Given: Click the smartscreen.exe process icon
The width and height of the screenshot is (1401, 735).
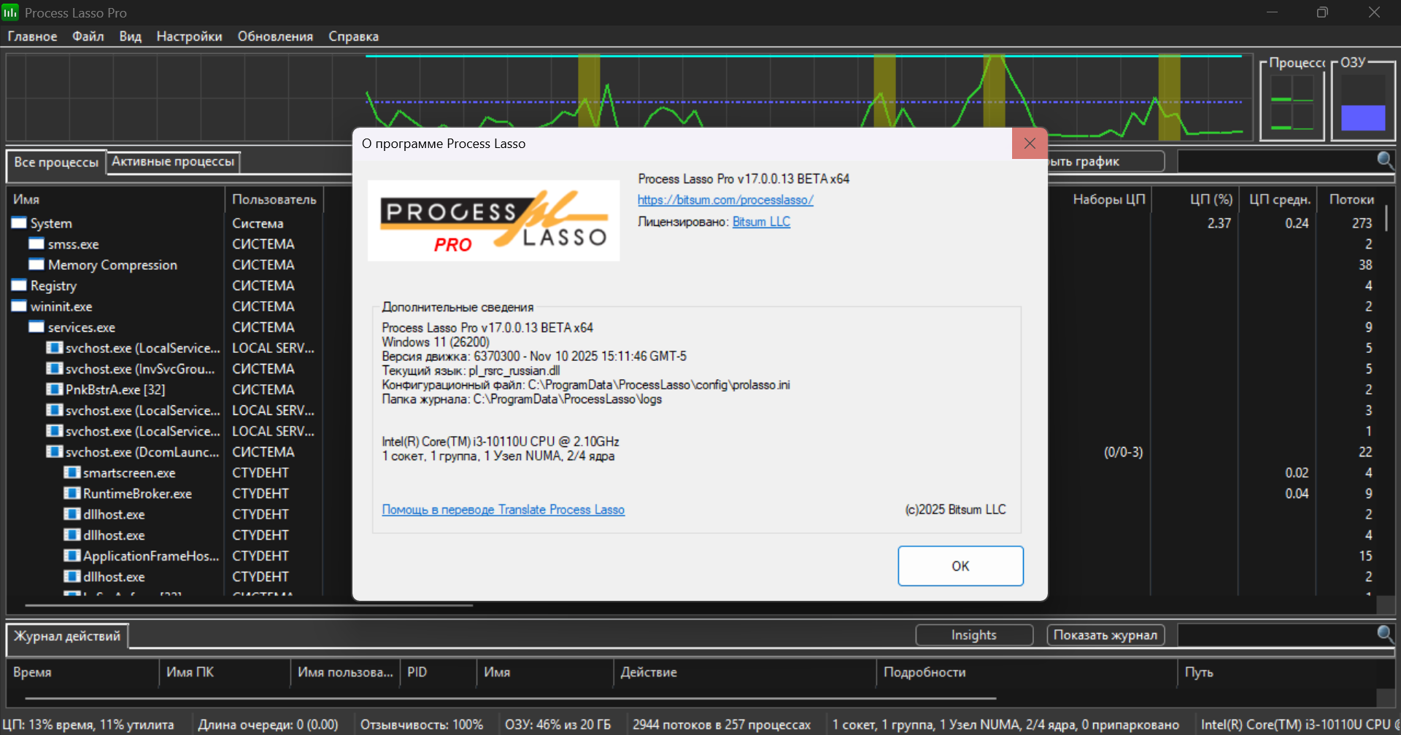Looking at the screenshot, I should (72, 472).
